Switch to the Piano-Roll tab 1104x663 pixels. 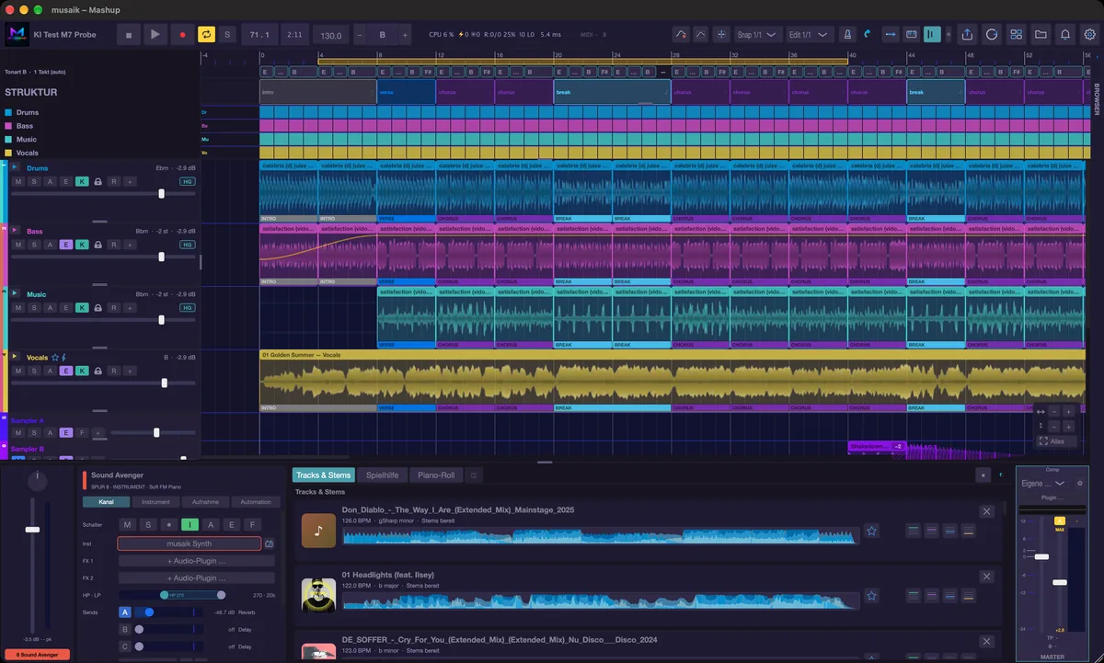tap(436, 475)
